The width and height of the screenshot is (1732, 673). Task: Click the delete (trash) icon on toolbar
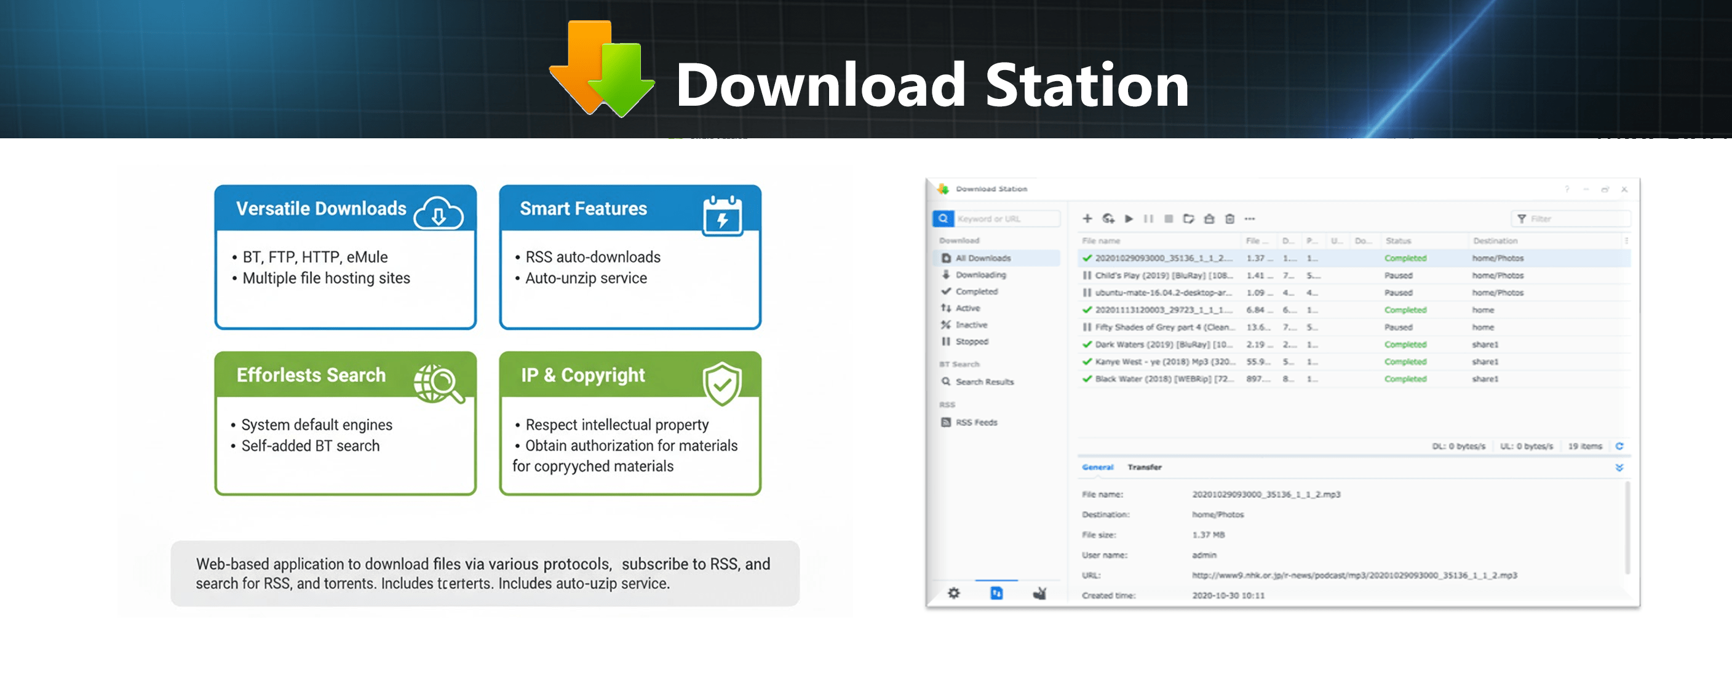(x=1229, y=218)
